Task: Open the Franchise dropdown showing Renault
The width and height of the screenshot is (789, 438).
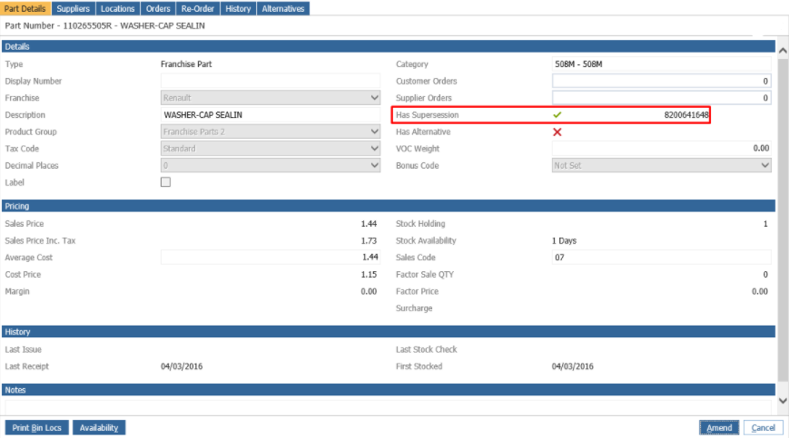Action: [x=271, y=98]
